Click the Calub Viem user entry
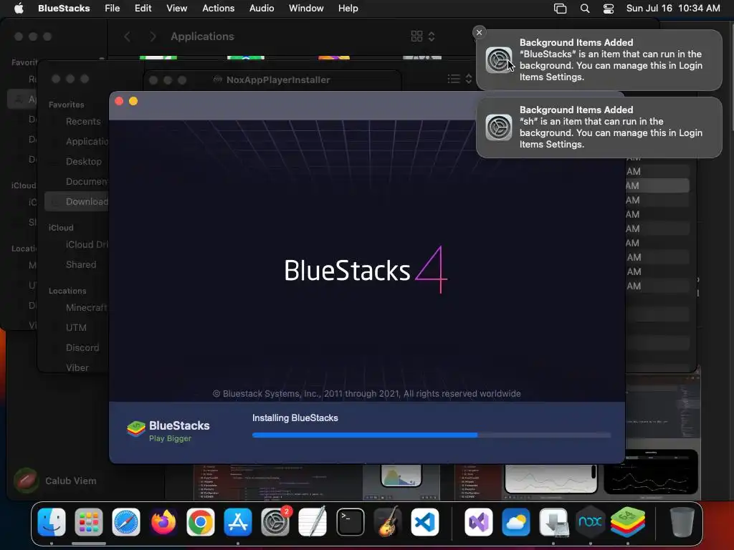The image size is (734, 550). [55, 481]
